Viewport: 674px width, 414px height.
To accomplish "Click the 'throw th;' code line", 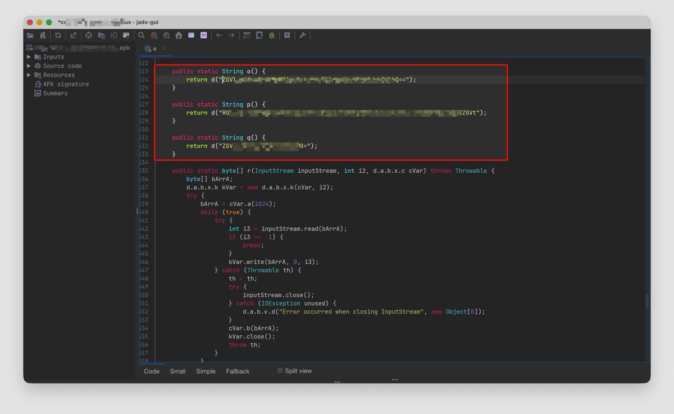I will 245,344.
